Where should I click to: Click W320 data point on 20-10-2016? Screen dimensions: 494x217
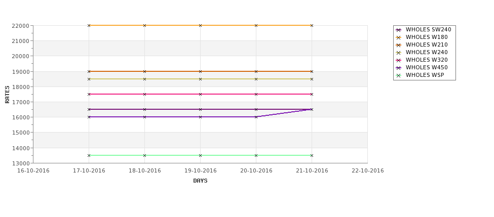tap(256, 94)
